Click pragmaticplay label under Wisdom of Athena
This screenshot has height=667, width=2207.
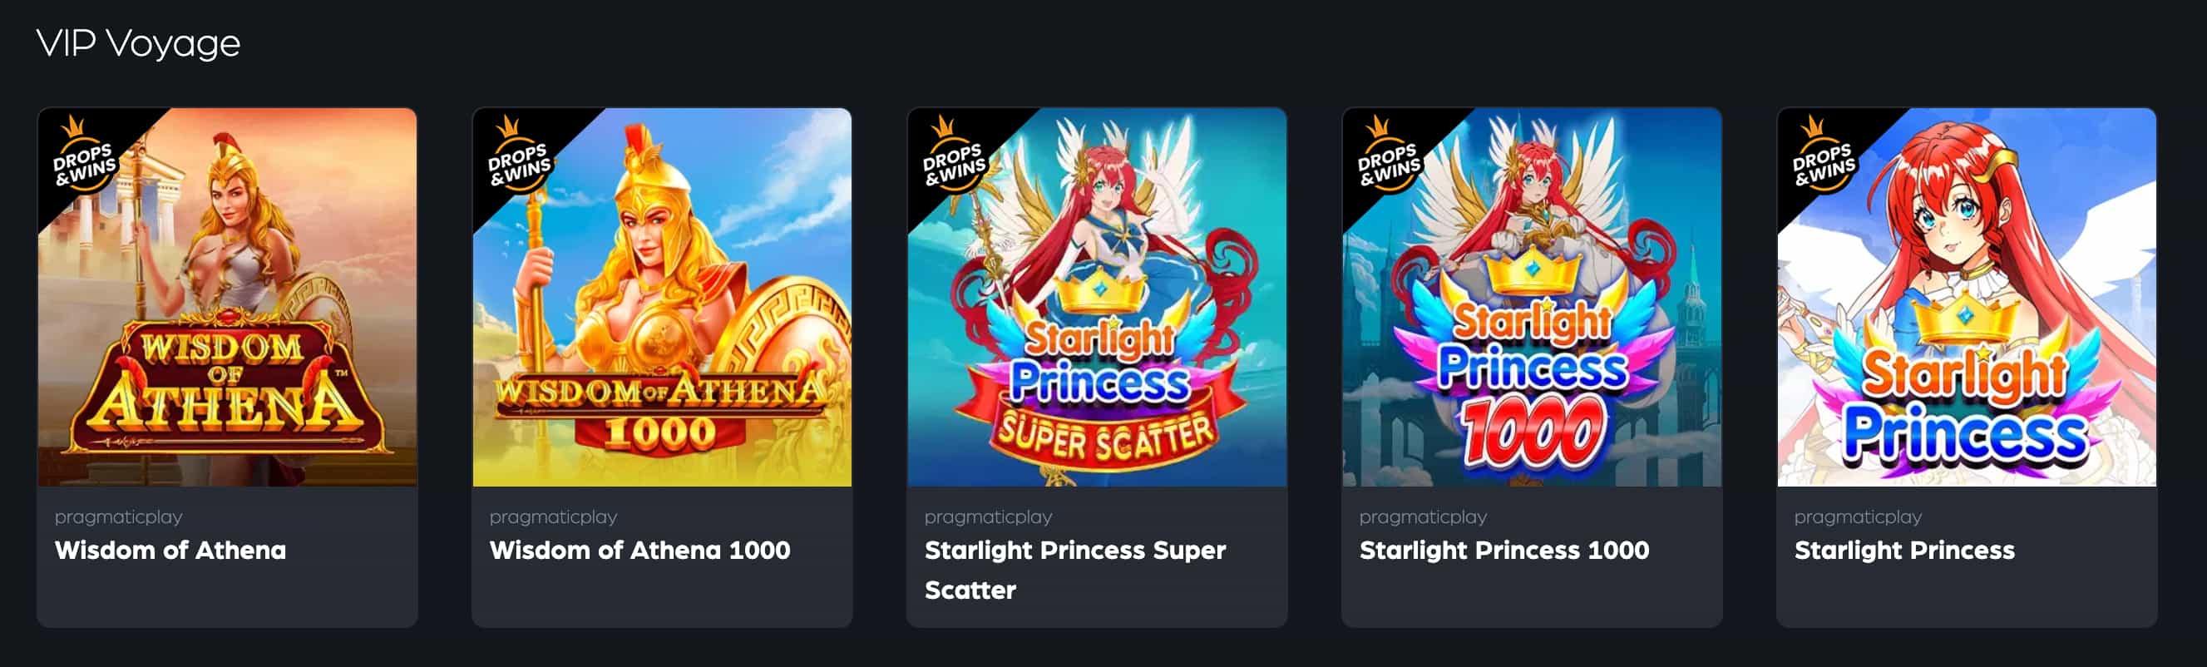pyautogui.click(x=118, y=517)
